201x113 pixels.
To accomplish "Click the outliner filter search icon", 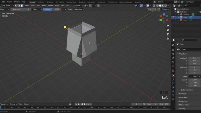I will click(x=186, y=6).
